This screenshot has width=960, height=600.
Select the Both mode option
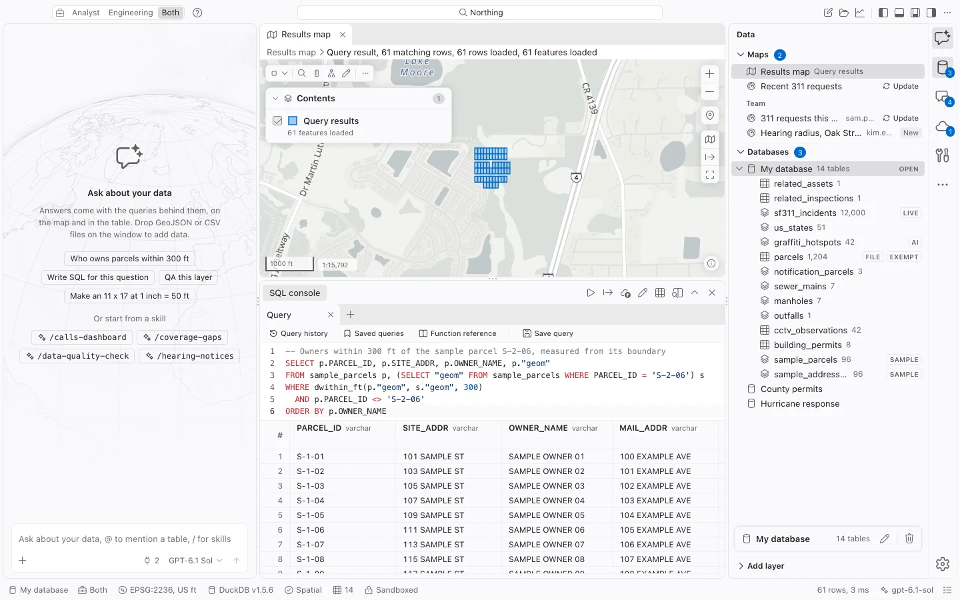click(x=171, y=13)
